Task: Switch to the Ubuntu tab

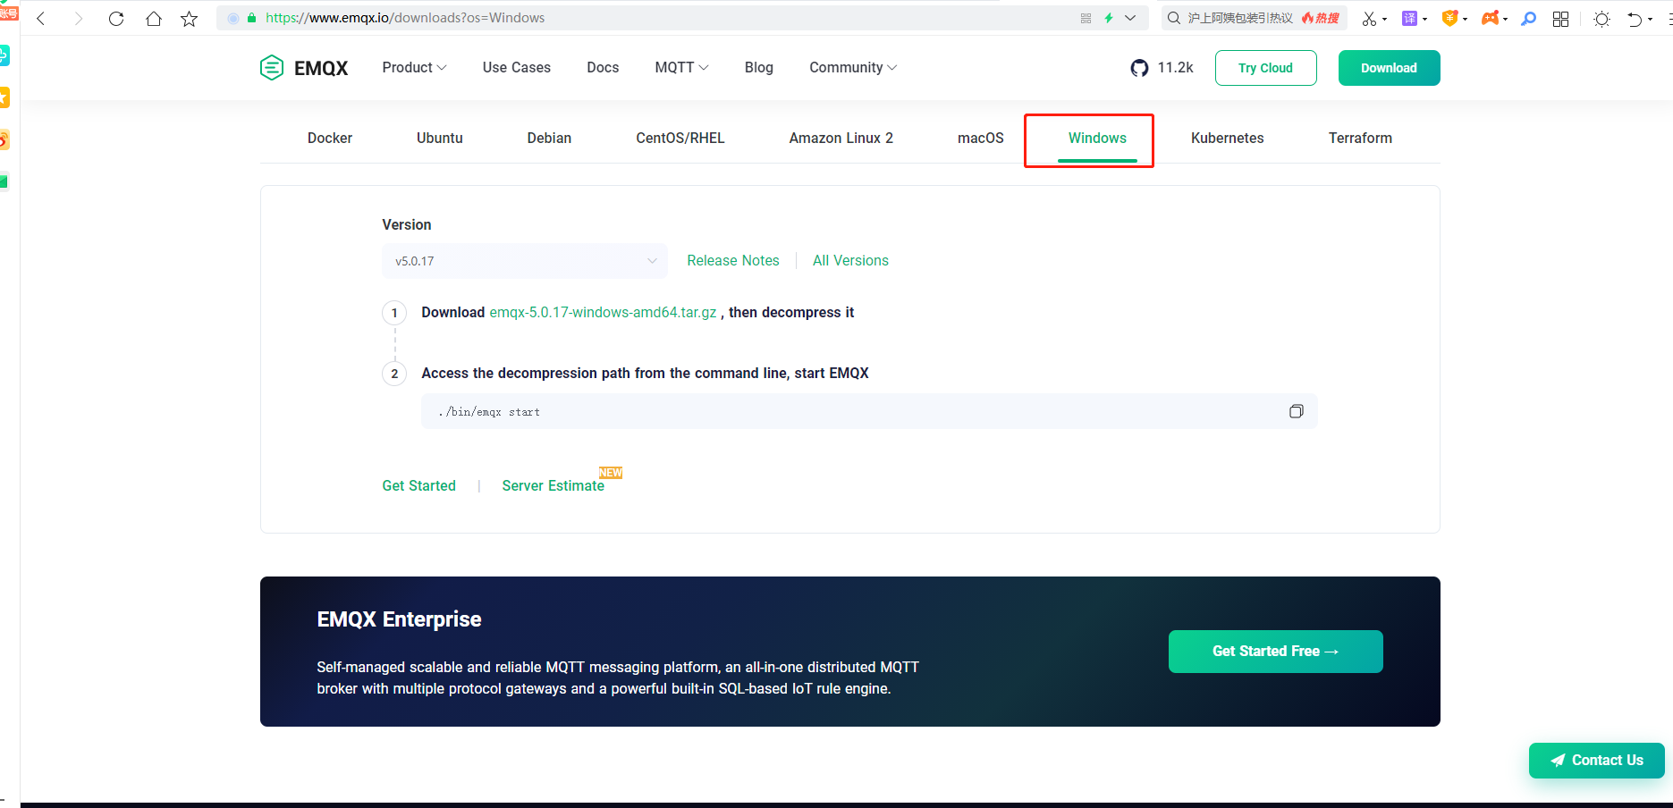Action: coord(440,139)
